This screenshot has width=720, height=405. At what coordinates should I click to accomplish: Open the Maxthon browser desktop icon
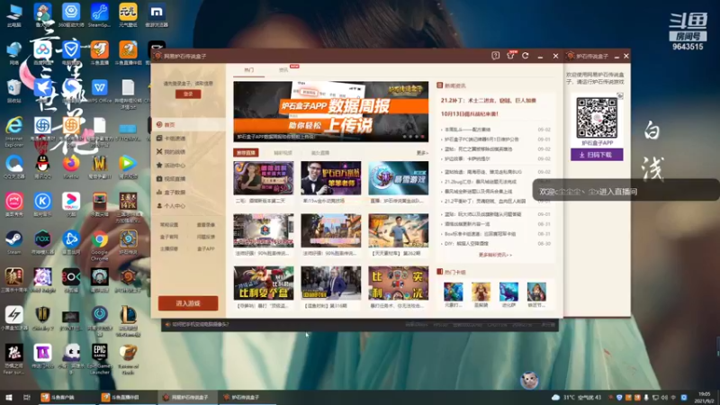coord(156,14)
